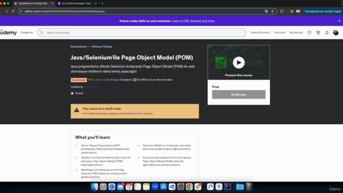
Task: Open the shopping cart
Action: coord(318,33)
